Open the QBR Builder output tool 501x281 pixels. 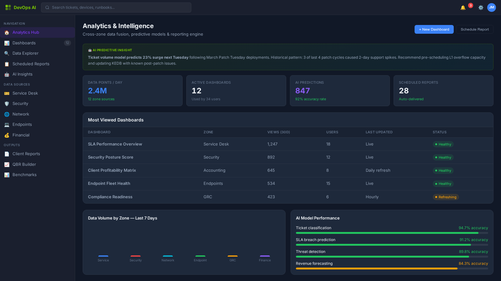(x=24, y=164)
